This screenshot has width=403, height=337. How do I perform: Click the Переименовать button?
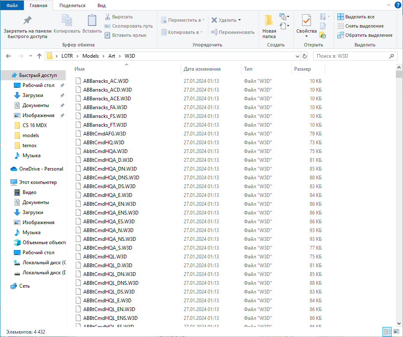point(233,32)
